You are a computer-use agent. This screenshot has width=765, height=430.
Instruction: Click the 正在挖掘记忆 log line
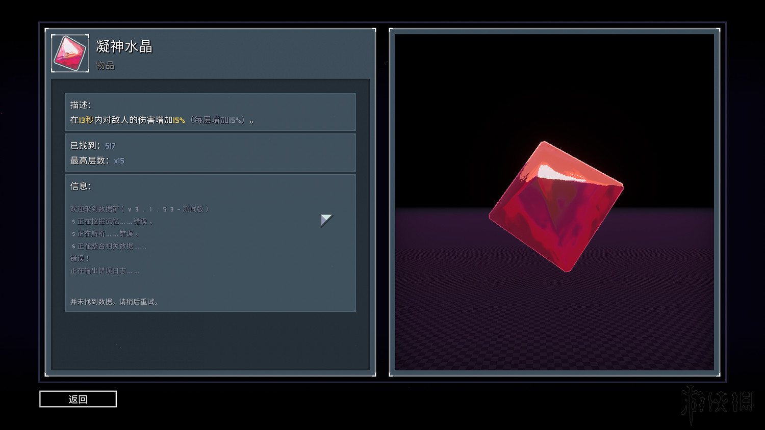pos(112,222)
